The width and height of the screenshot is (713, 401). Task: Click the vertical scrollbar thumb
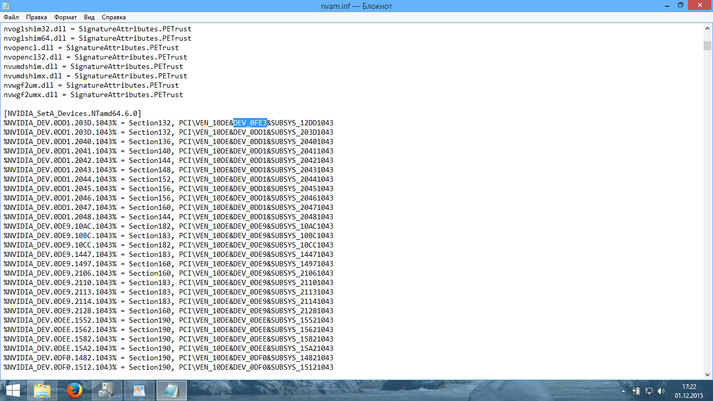coord(707,45)
